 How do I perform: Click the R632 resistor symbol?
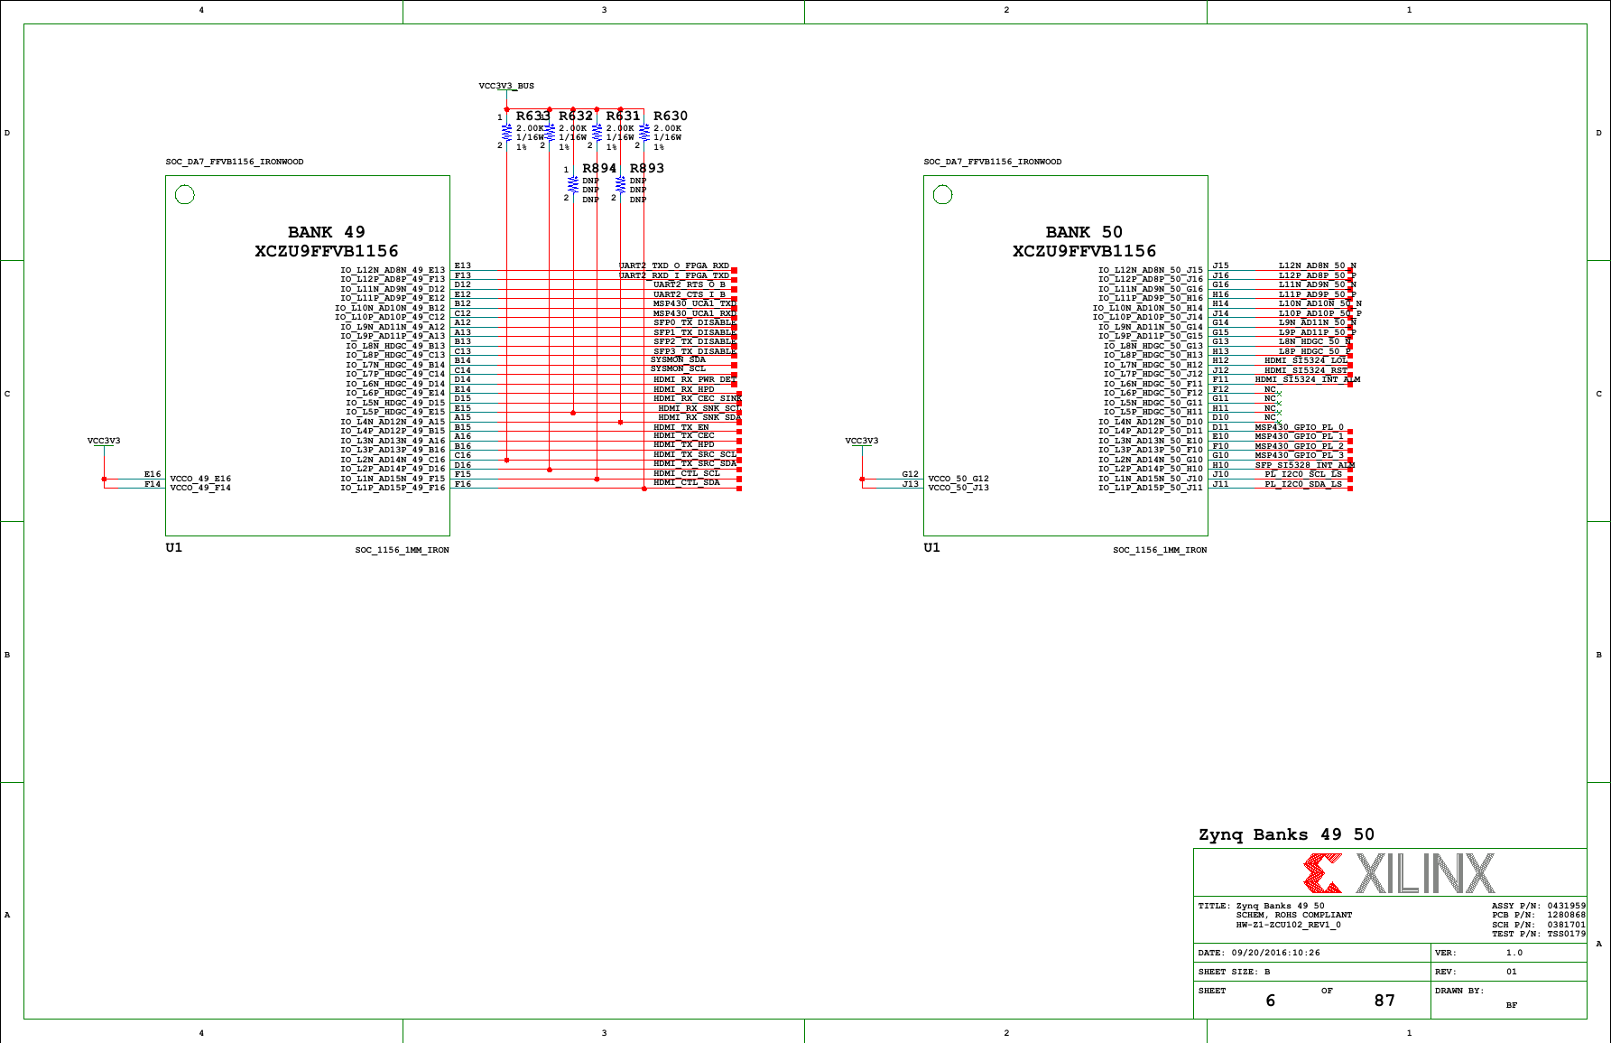[x=549, y=132]
